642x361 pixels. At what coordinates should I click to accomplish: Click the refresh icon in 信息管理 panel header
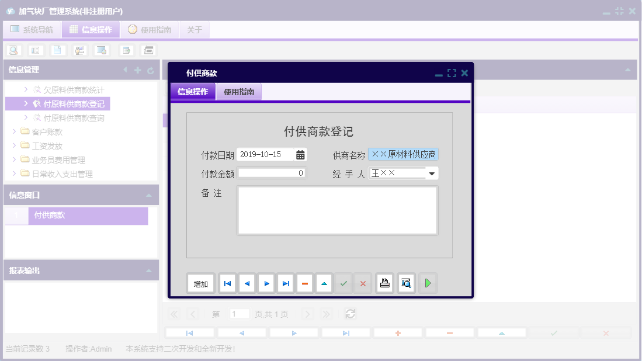point(151,70)
